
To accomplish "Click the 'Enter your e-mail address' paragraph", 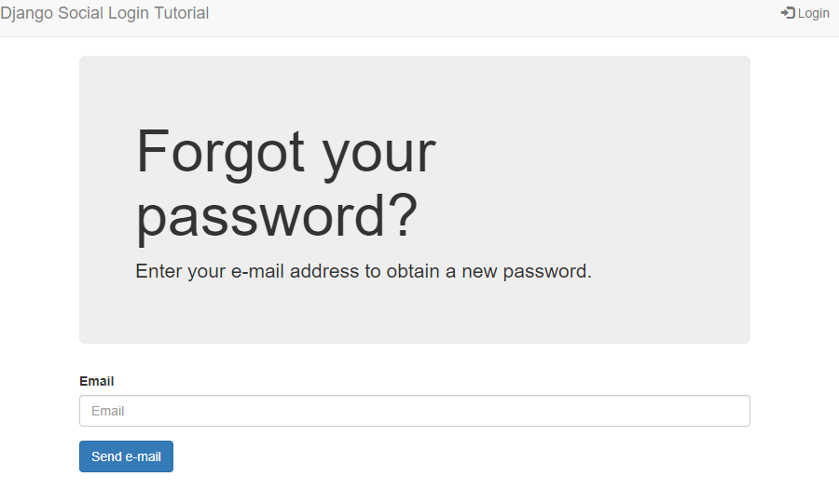I will [x=364, y=271].
